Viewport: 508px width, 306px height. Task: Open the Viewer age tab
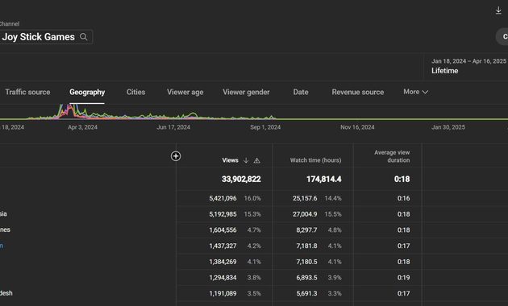[185, 92]
